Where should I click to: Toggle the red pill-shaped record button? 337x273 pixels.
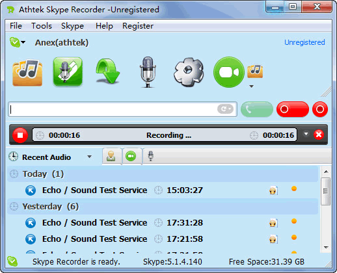[x=293, y=109]
